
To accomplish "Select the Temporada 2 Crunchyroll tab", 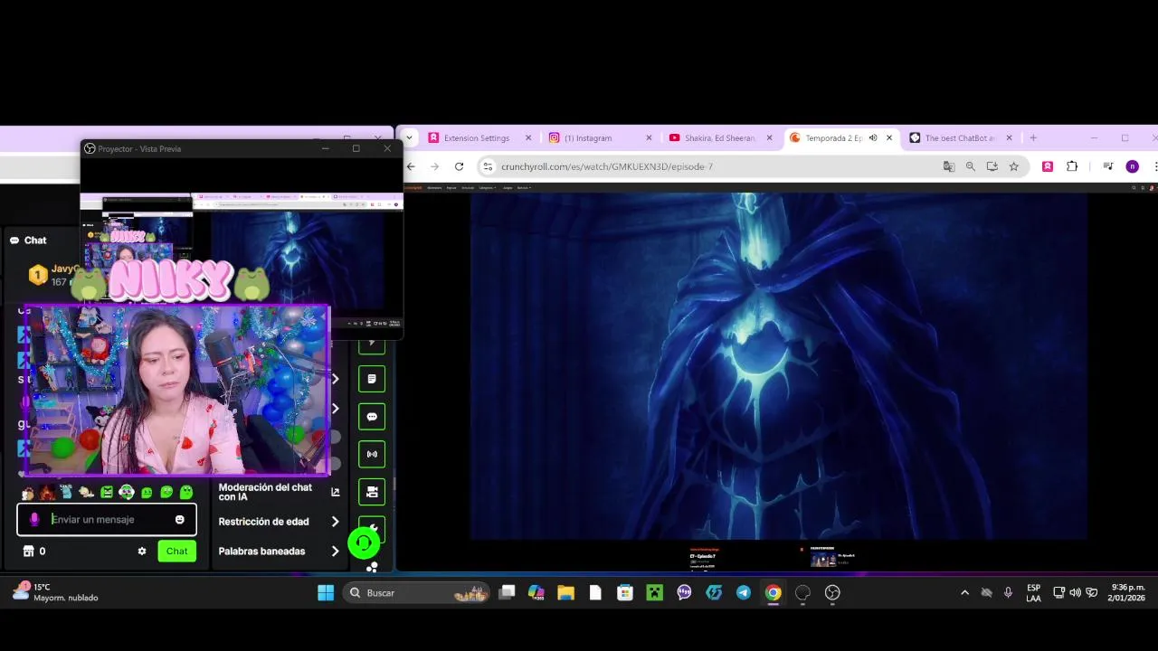I will click(834, 138).
